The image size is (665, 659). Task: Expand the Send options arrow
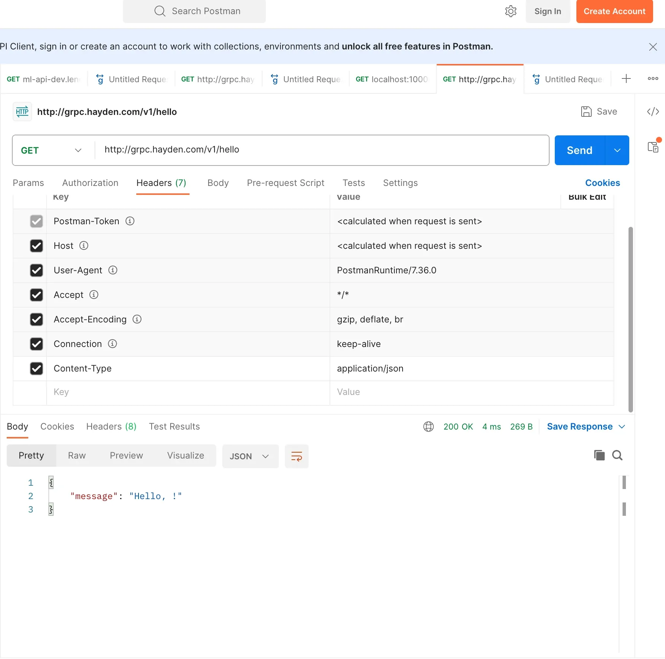click(617, 150)
